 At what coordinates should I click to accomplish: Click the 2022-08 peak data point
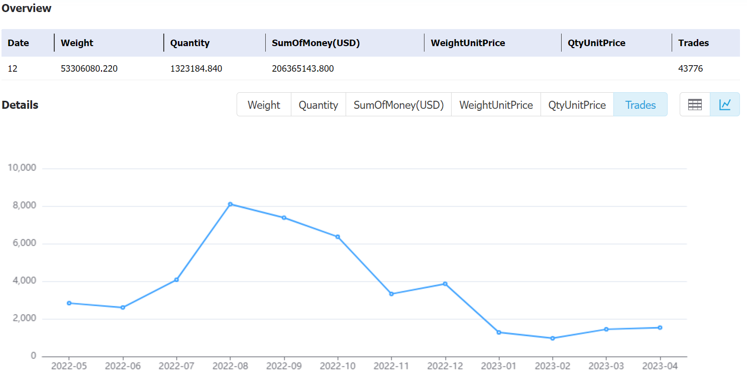point(230,204)
